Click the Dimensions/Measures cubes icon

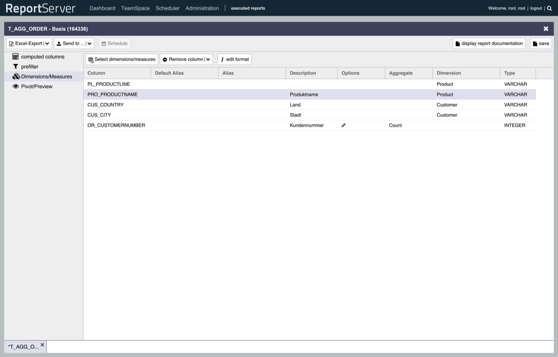click(16, 76)
